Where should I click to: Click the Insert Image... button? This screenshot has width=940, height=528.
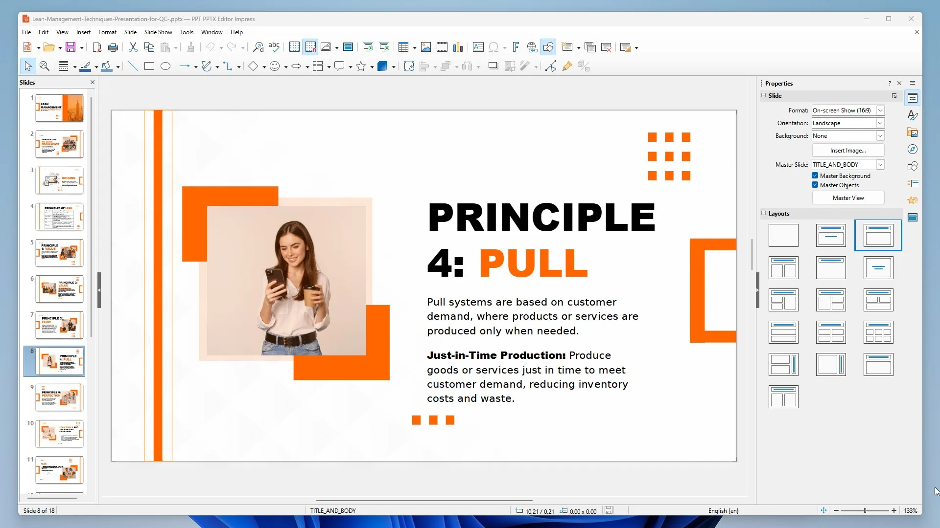(x=848, y=150)
